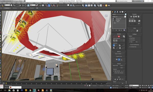Viewport: 153px width, 92px height.
Task: Open the Graph Editors menu
Action: click(38, 3)
